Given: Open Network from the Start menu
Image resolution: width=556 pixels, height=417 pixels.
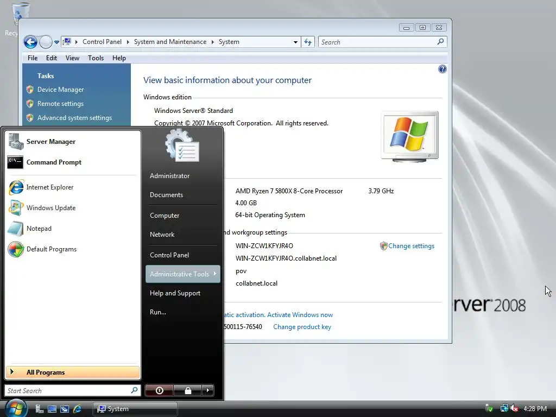Looking at the screenshot, I should click(x=182, y=235).
